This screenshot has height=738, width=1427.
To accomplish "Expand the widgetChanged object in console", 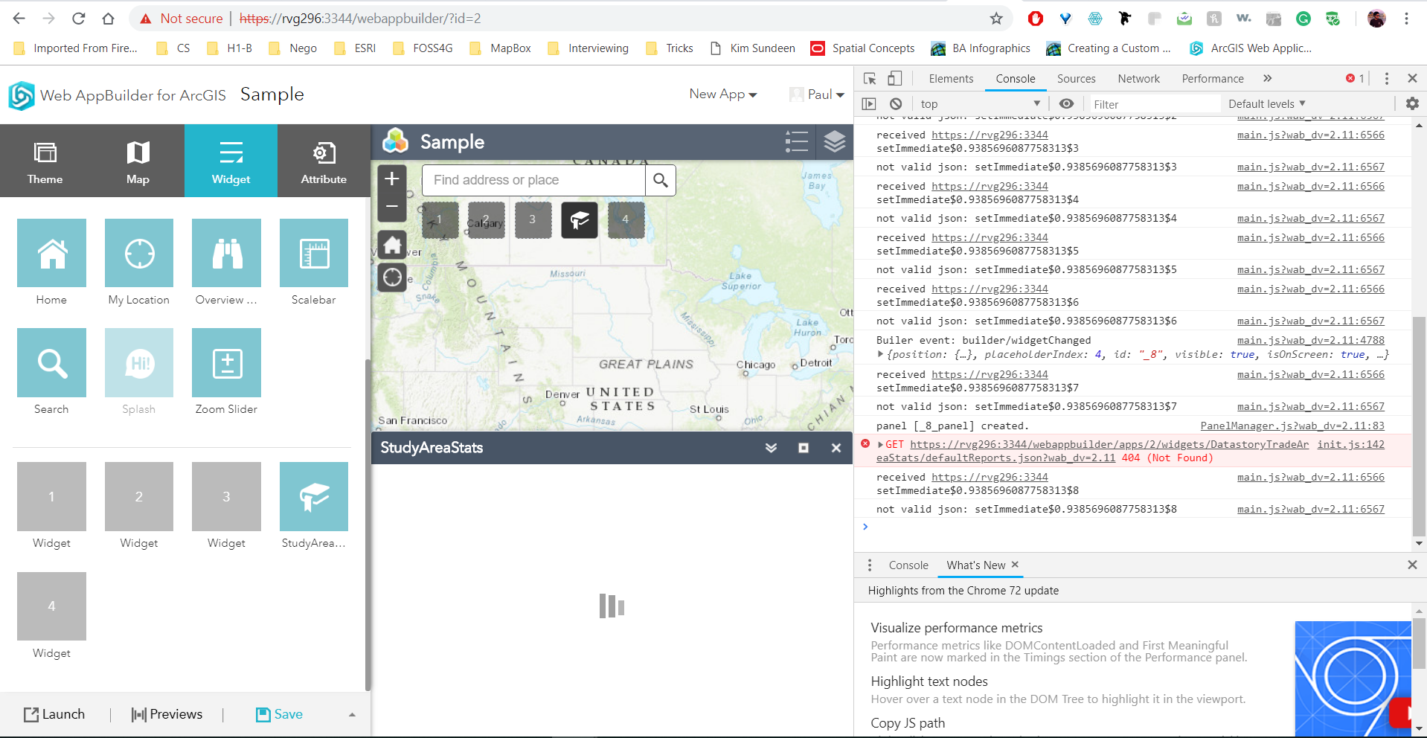I will (x=881, y=355).
